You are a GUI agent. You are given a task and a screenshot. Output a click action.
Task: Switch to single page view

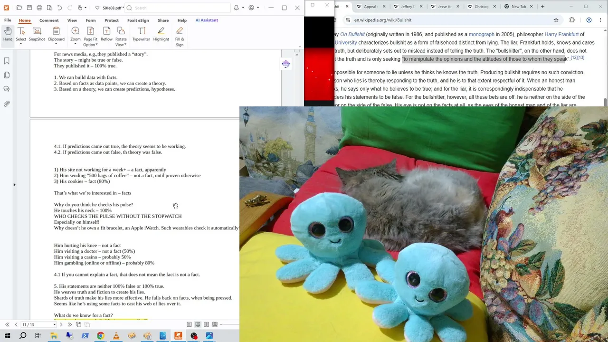click(x=189, y=324)
